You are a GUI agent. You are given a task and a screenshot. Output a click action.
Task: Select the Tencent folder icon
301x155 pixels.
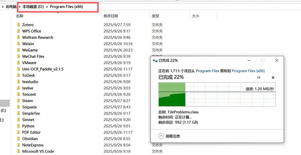19,95
